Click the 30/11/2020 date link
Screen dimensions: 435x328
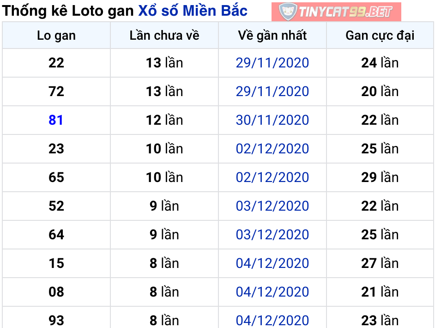point(272,120)
